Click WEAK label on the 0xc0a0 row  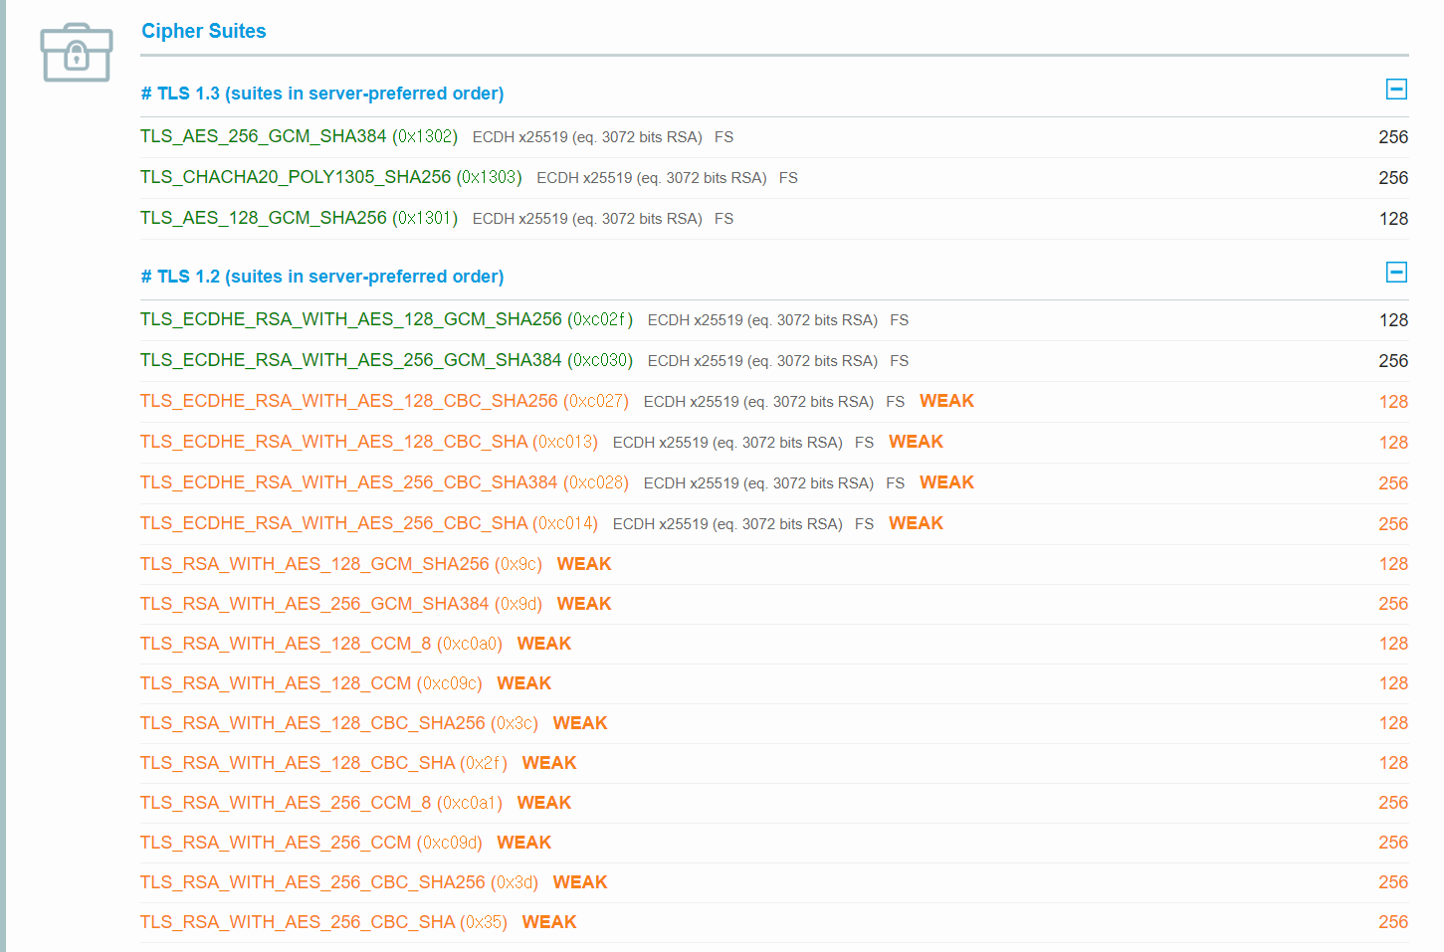click(x=544, y=644)
